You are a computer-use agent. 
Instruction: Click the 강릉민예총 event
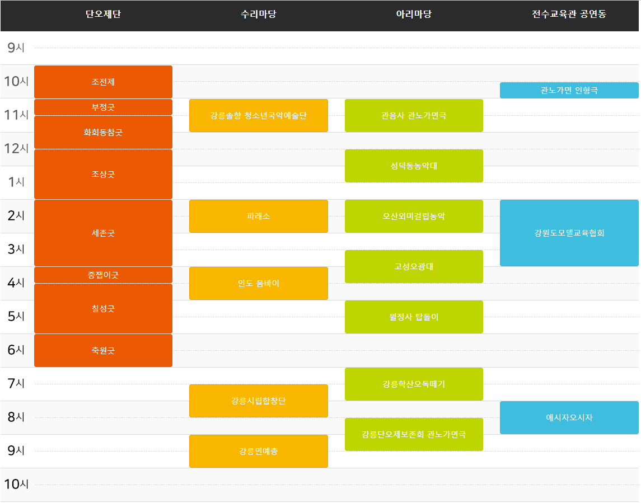coord(259,451)
